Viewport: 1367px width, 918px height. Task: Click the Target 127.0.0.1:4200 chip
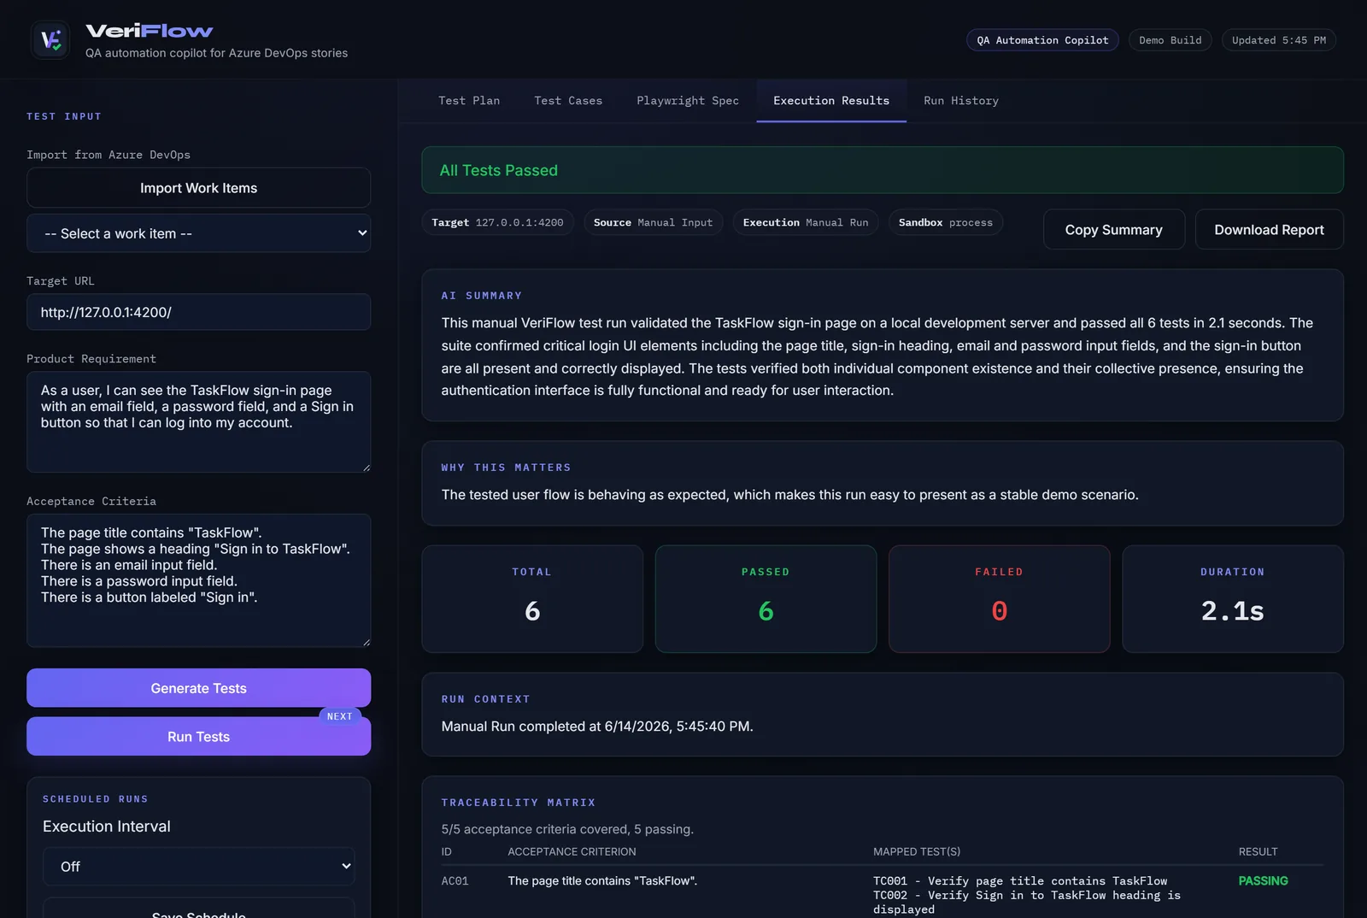(497, 222)
